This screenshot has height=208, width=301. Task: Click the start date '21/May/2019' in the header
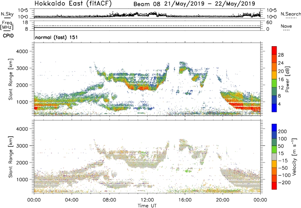click(184, 4)
